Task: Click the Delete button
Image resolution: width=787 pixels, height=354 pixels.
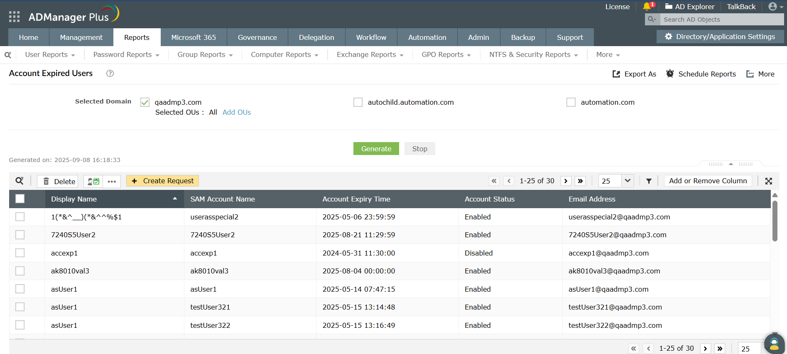Action: tap(58, 181)
